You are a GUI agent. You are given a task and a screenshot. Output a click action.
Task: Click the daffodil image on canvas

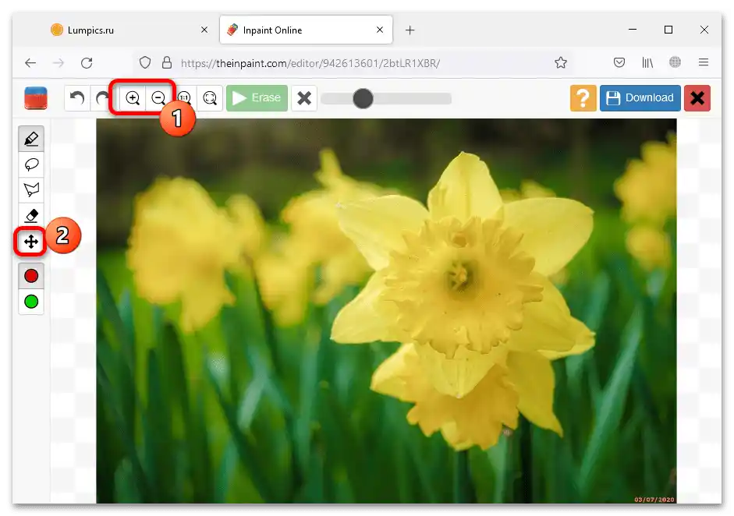pos(386,311)
